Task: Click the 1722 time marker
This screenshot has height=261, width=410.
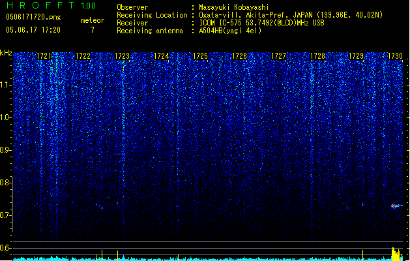Action: (83, 56)
